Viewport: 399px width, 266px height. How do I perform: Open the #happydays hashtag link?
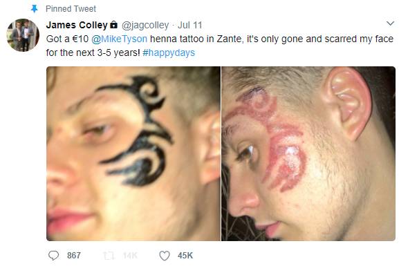[x=169, y=53]
